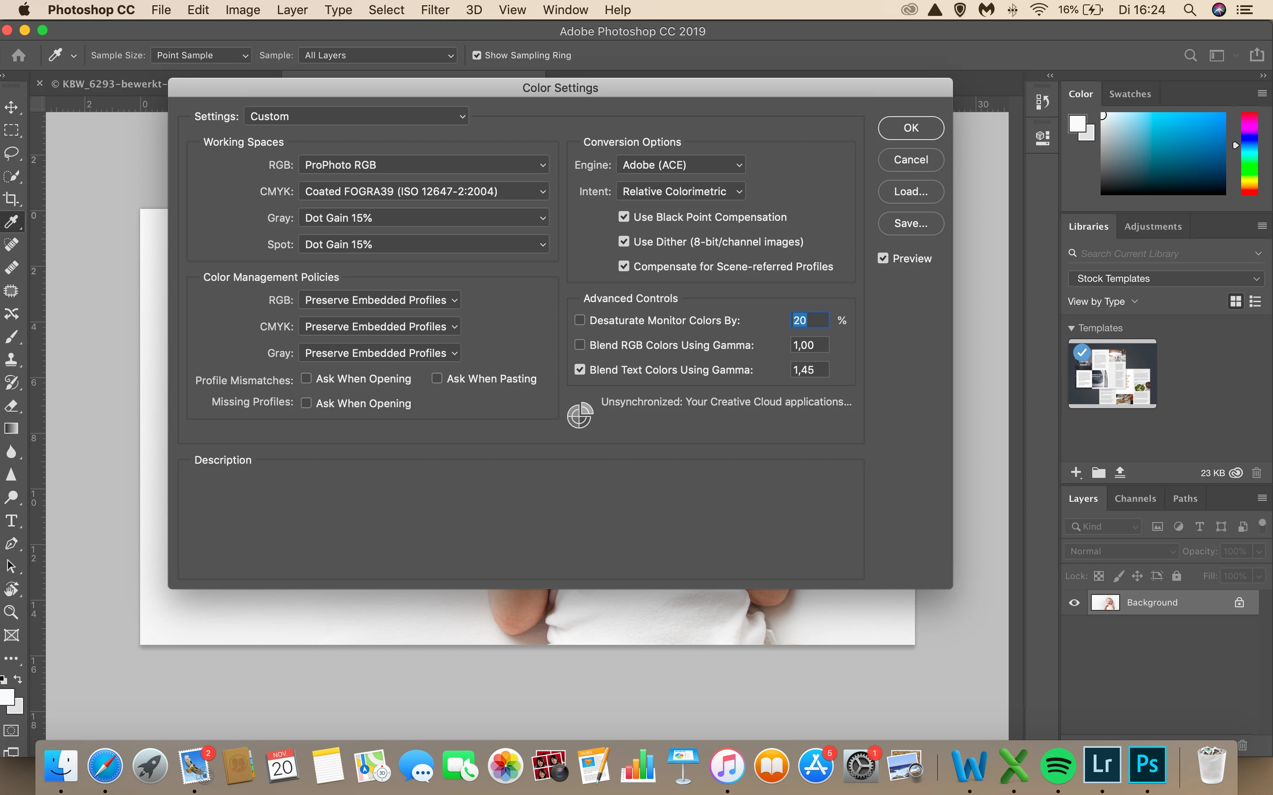Click the OK button

(x=911, y=128)
